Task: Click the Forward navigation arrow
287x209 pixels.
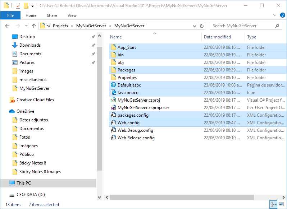Action: click(18, 26)
